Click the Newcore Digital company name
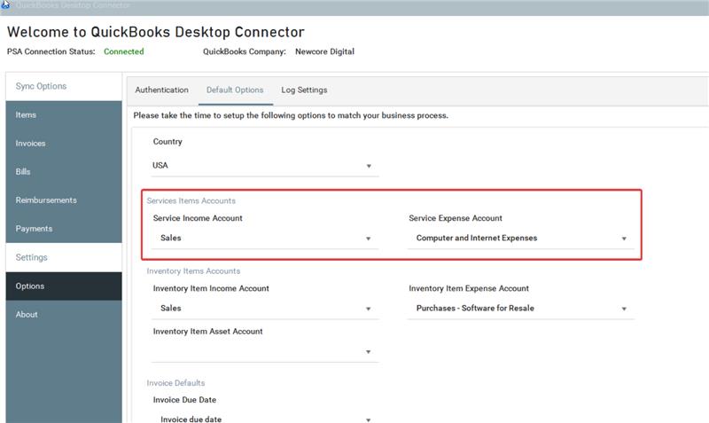709x423 pixels. tap(324, 51)
